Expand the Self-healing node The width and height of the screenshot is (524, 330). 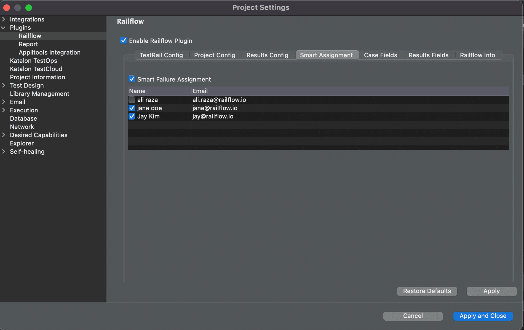click(4, 152)
